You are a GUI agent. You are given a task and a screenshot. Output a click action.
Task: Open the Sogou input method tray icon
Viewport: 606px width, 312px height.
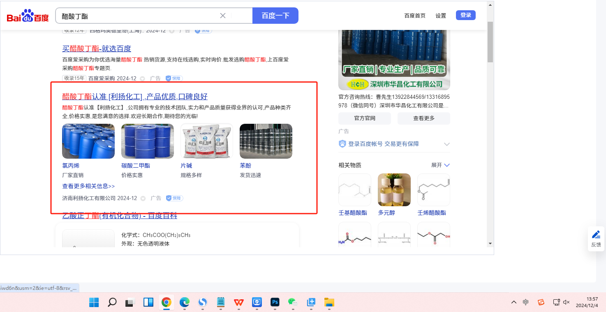click(541, 302)
